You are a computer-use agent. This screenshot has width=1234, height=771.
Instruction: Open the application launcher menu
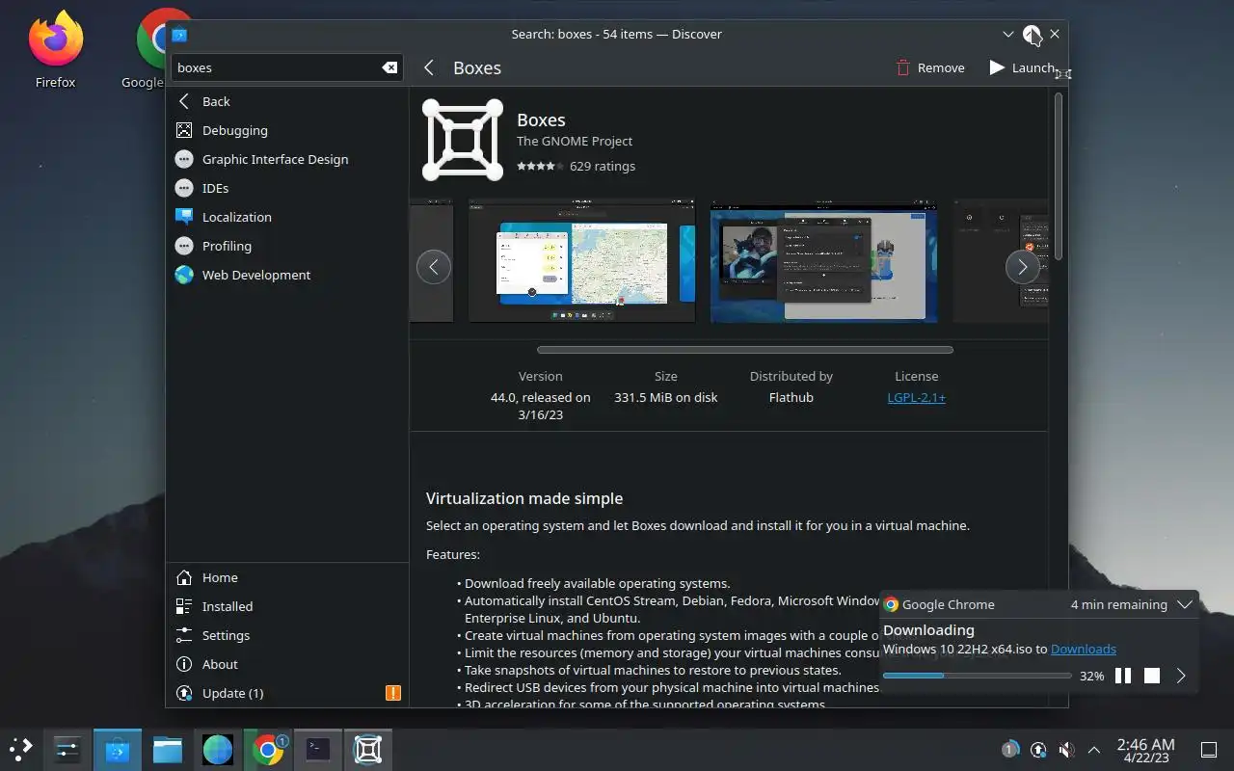[21, 749]
